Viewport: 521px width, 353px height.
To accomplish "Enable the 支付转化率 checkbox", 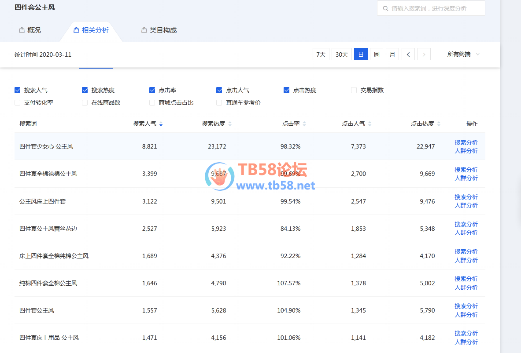I will [x=18, y=103].
